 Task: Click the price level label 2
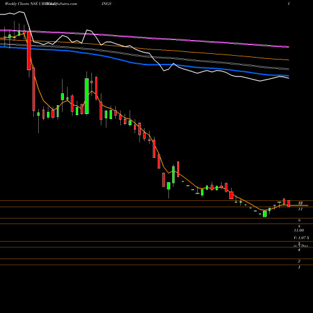[x=299, y=261]
